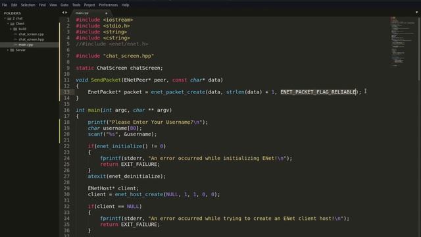Click the atexit(enet_deinitialize) line

[127, 176]
